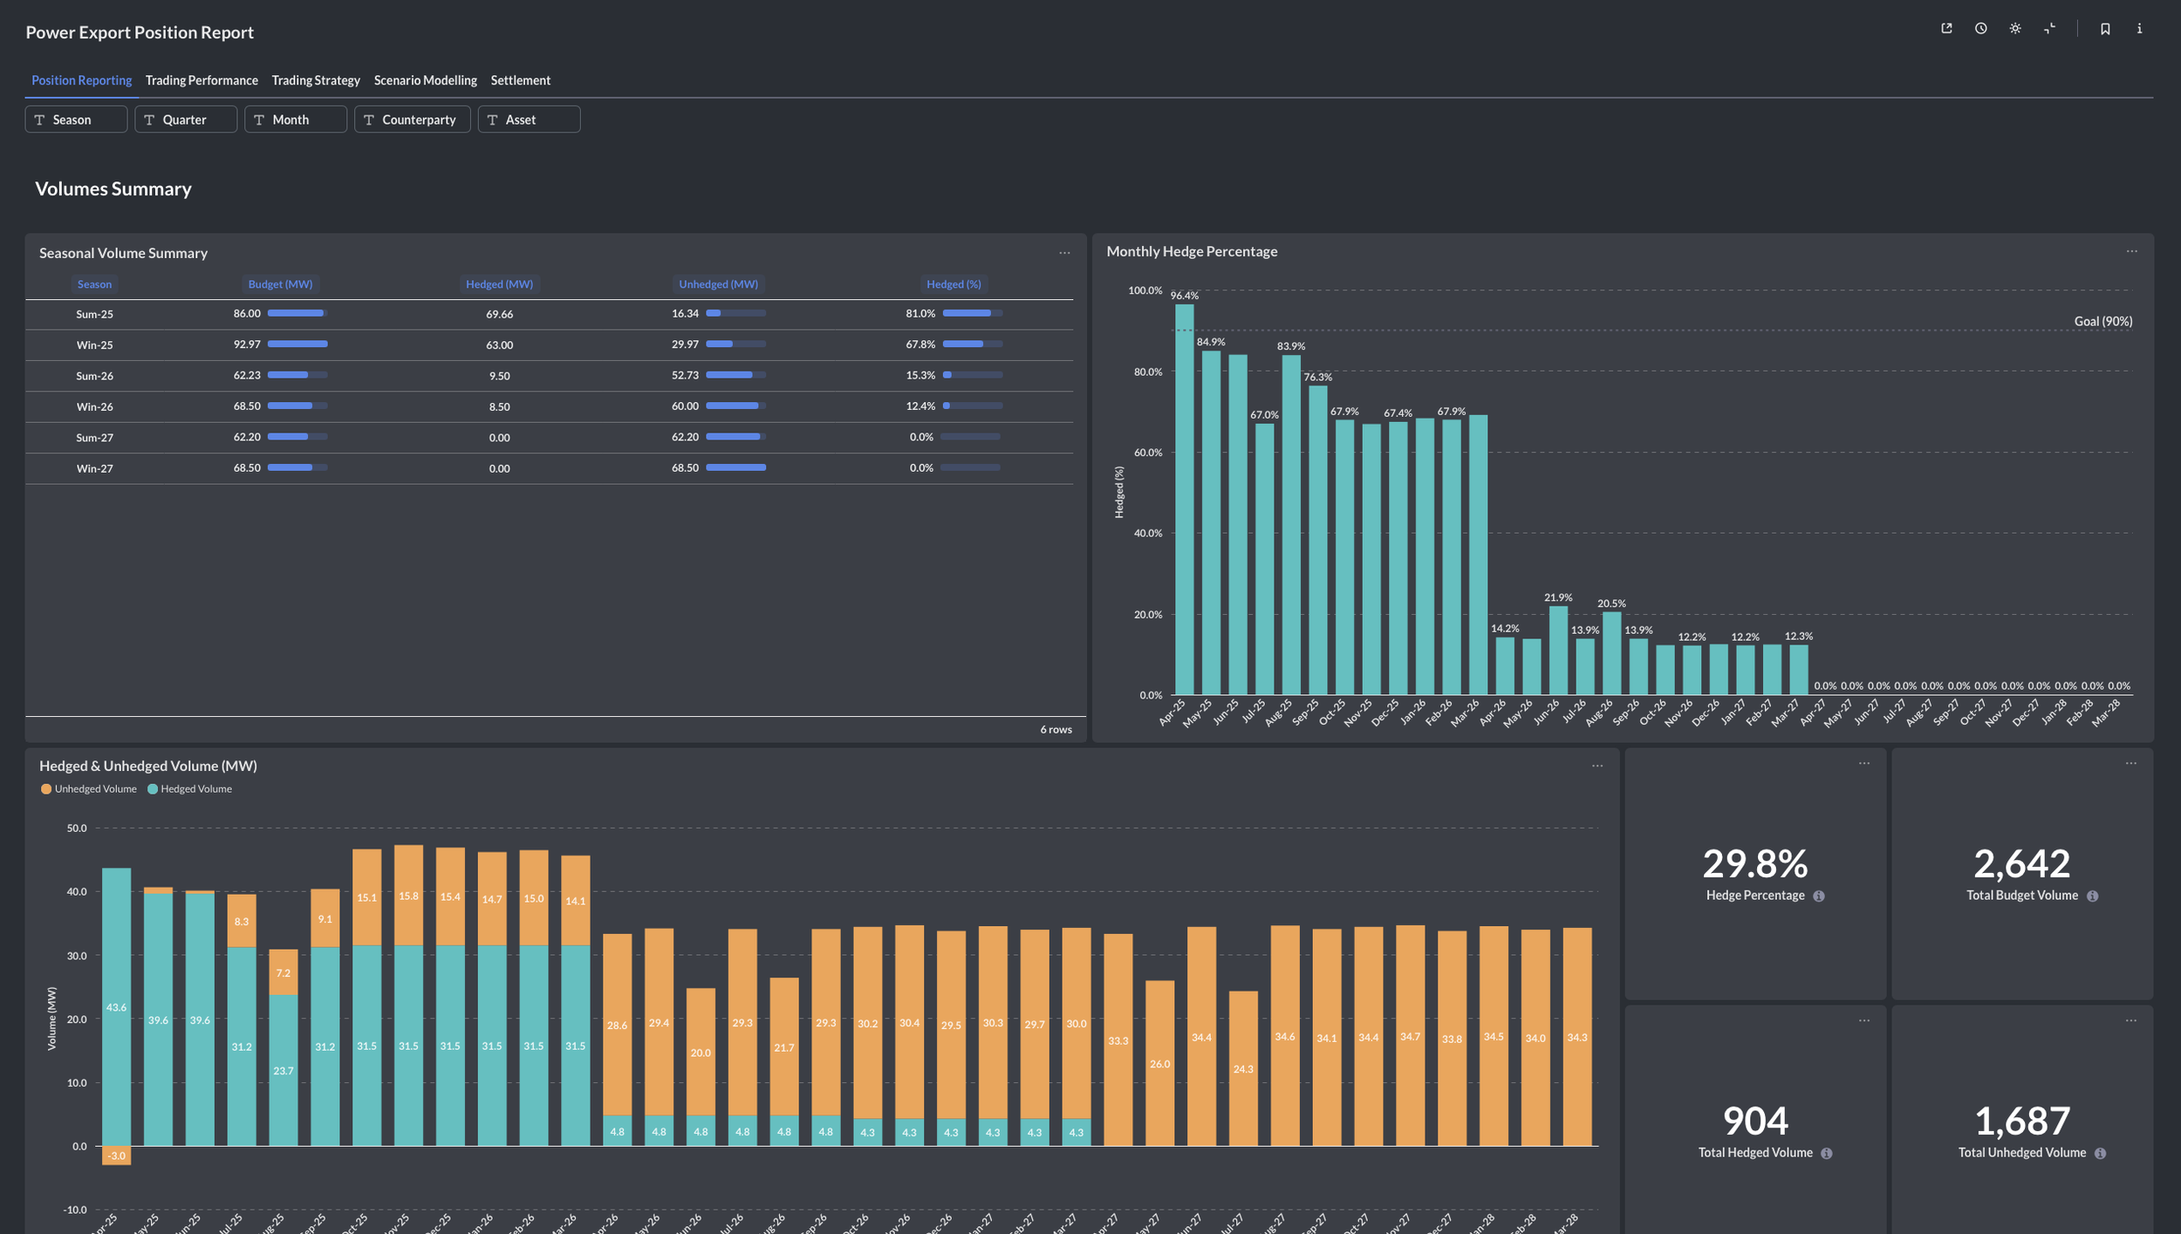The height and width of the screenshot is (1234, 2181).
Task: Sort table by Hedged (%) header
Action: (954, 284)
